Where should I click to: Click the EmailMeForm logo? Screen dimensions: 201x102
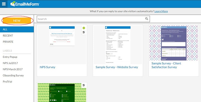pos(25,4)
